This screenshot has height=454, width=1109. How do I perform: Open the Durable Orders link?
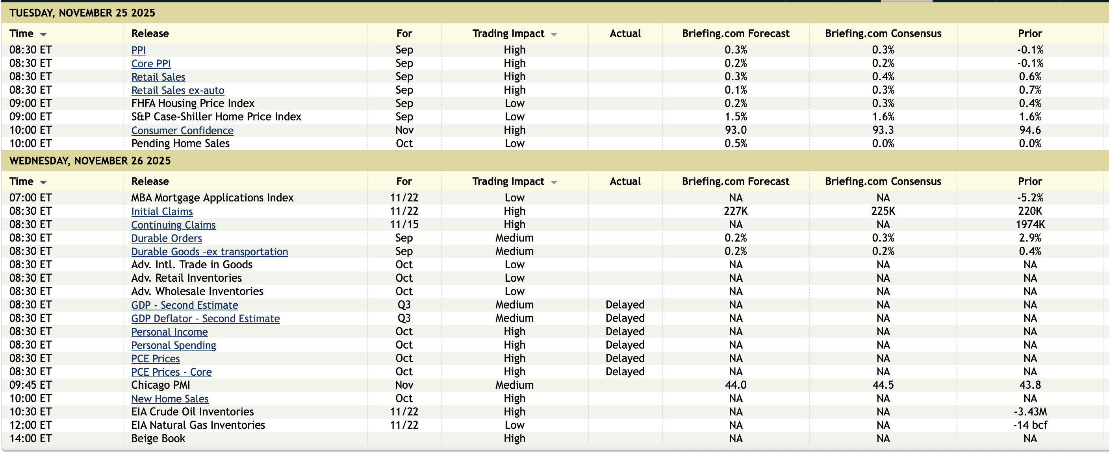[x=166, y=238]
